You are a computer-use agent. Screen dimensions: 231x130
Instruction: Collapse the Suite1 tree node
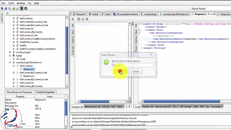(x=10, y=56)
